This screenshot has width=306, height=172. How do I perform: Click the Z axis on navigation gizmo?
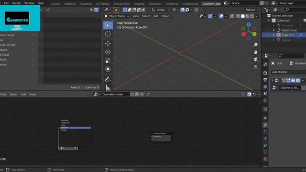coord(249,24)
